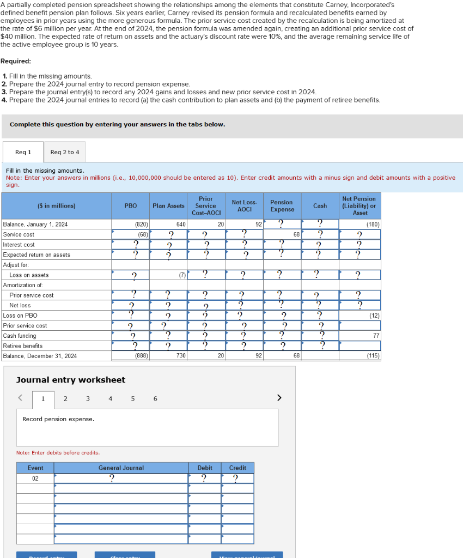This screenshot has height=558, width=463.
Task: Open last General Journal account dropdown
Action: (x=121, y=539)
